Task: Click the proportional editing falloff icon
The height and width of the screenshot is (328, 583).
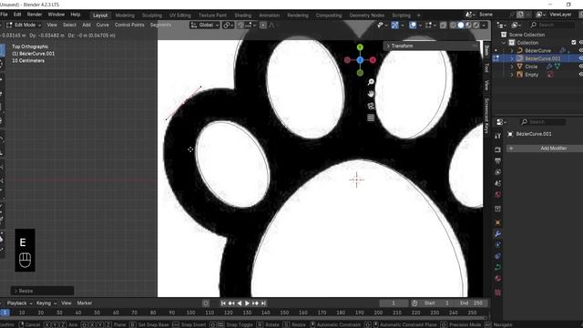Action: point(271,25)
